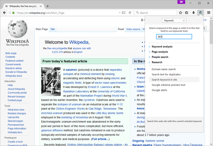Open Ernest O. Lawrence link
This screenshot has width=213, height=146.
click(x=100, y=87)
